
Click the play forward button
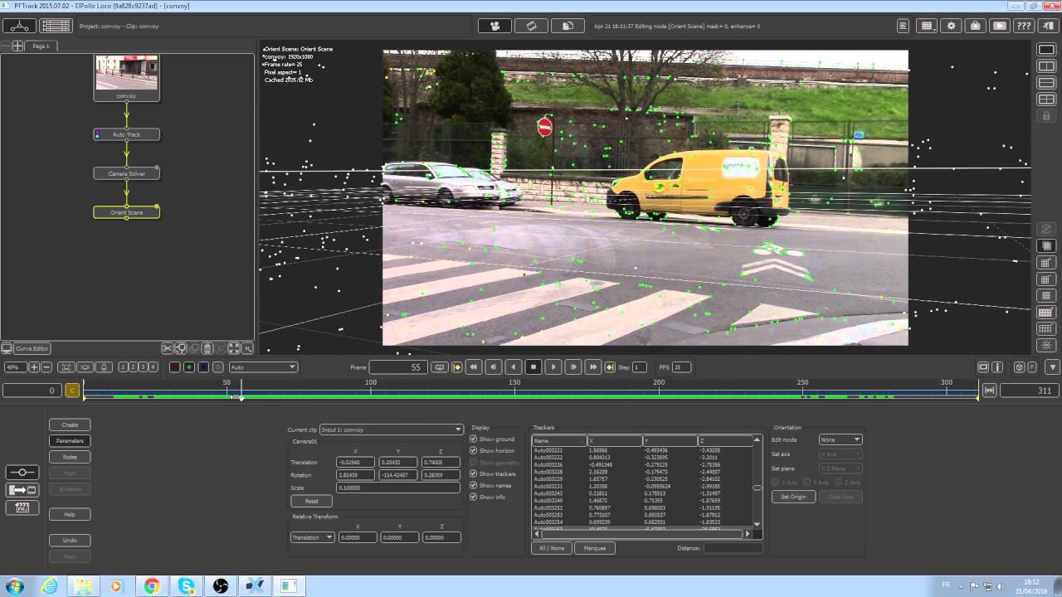tap(553, 367)
